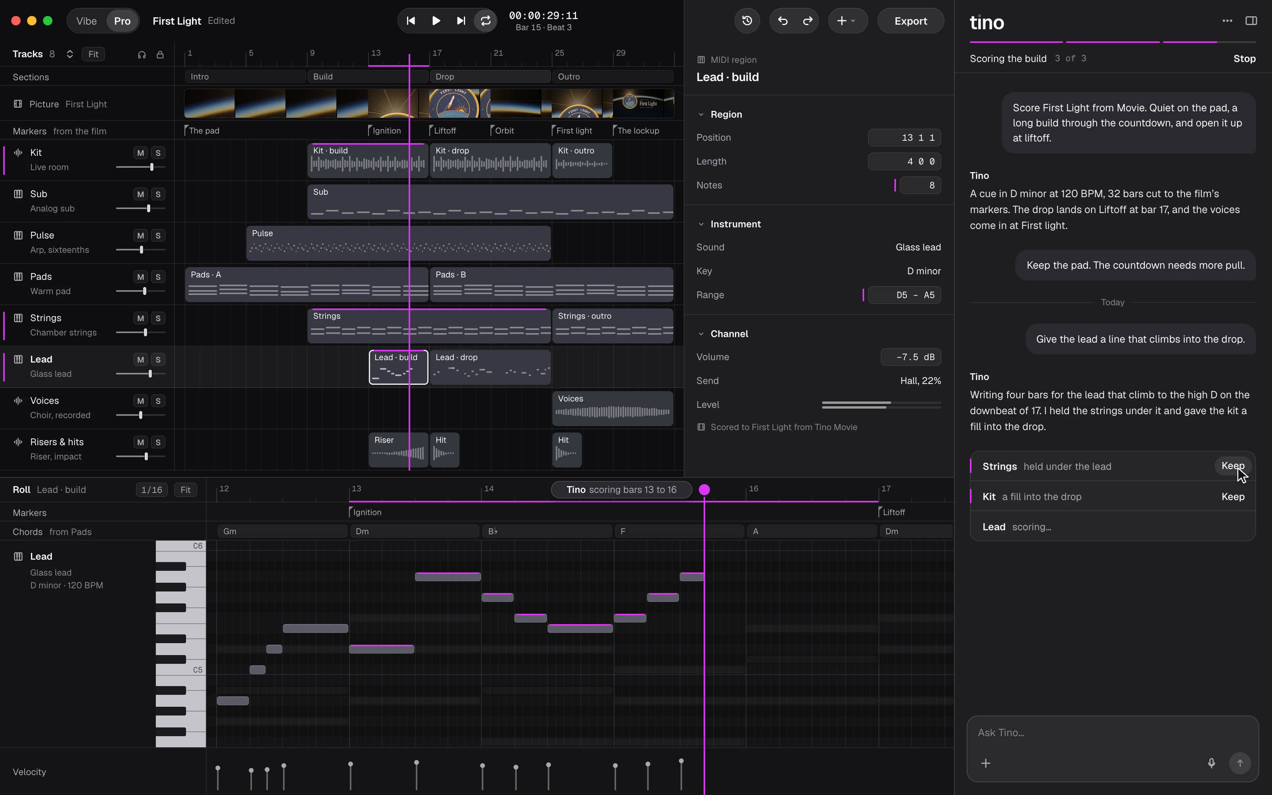Viewport: 1272px width, 795px height.
Task: Skip back to the previous marker
Action: point(411,21)
